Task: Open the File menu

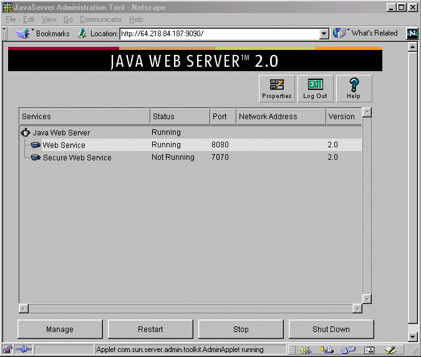Action: pos(11,19)
